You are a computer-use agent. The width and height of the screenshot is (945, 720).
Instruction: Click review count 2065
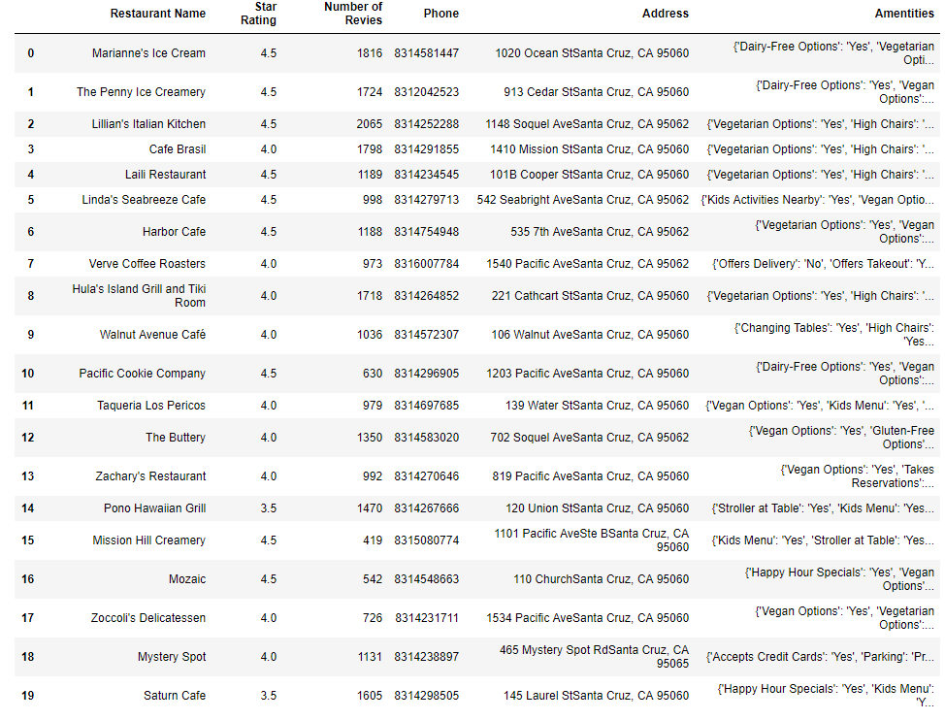(x=370, y=124)
